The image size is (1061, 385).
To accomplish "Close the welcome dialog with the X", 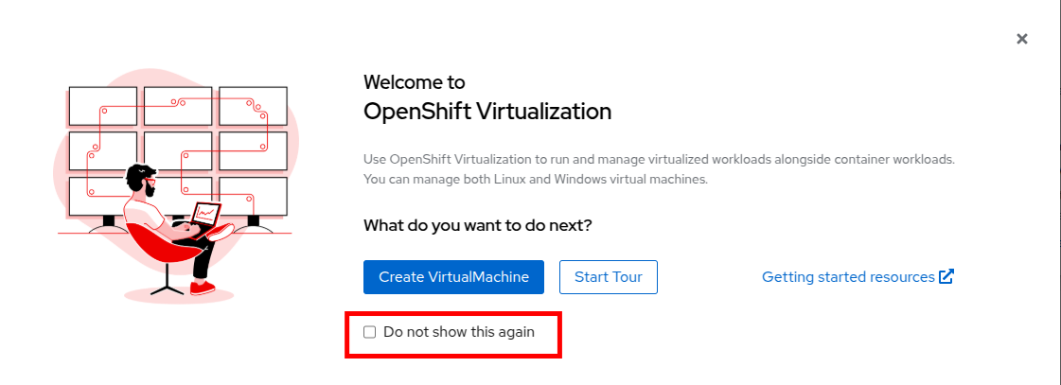I will 1021,39.
